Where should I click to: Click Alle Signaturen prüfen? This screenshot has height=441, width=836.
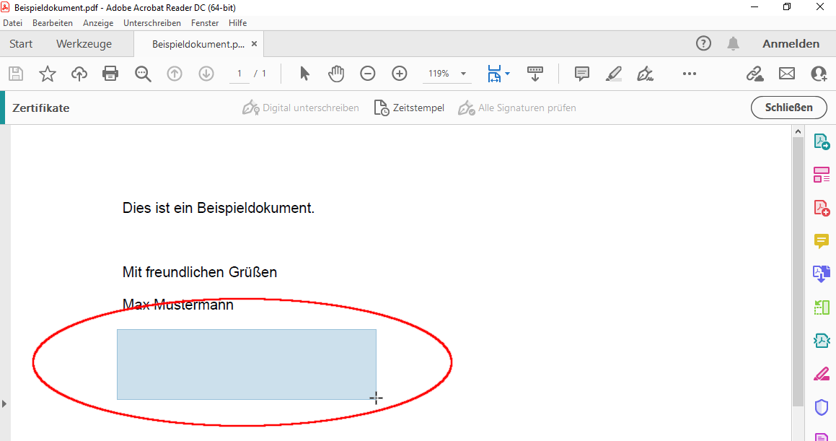517,108
